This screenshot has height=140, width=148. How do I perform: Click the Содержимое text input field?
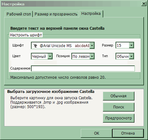[83, 69]
